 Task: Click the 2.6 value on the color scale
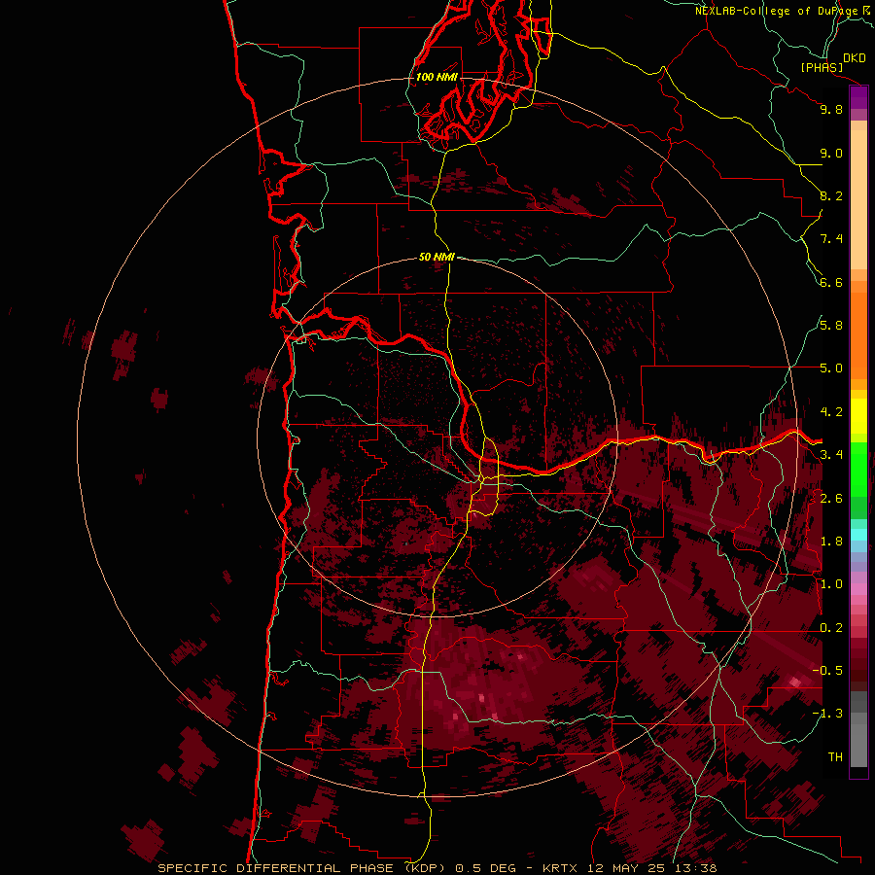(x=831, y=499)
